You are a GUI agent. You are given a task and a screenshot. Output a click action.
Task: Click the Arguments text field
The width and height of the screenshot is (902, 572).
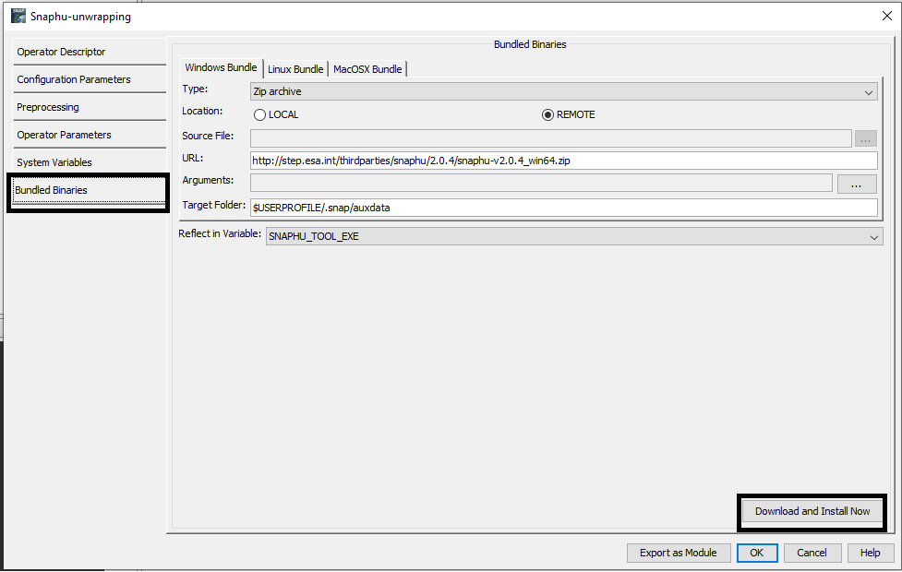tap(541, 183)
